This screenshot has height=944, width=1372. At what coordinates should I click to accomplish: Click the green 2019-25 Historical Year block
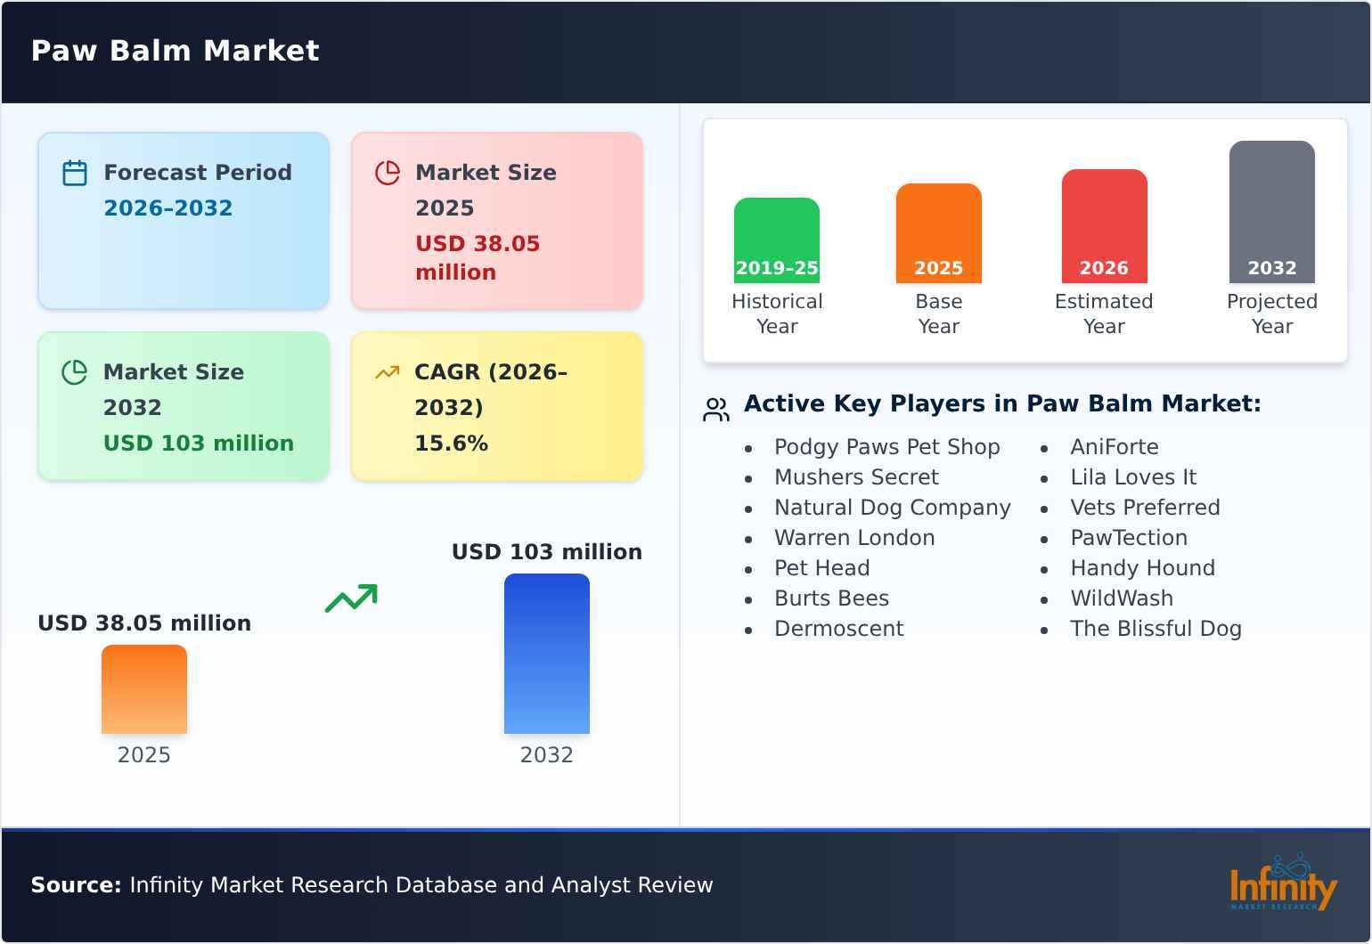pos(776,240)
